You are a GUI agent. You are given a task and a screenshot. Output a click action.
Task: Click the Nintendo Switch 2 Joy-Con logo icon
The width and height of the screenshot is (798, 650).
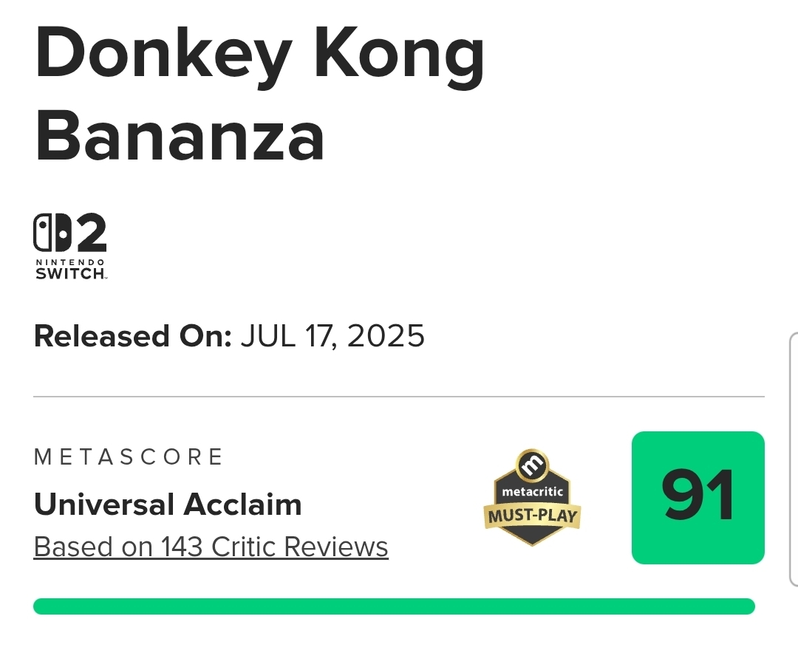pyautogui.click(x=52, y=233)
